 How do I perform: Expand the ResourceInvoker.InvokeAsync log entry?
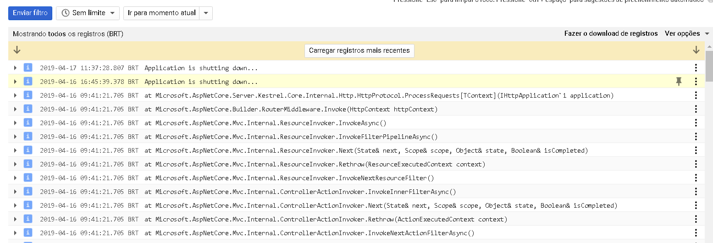pos(15,123)
